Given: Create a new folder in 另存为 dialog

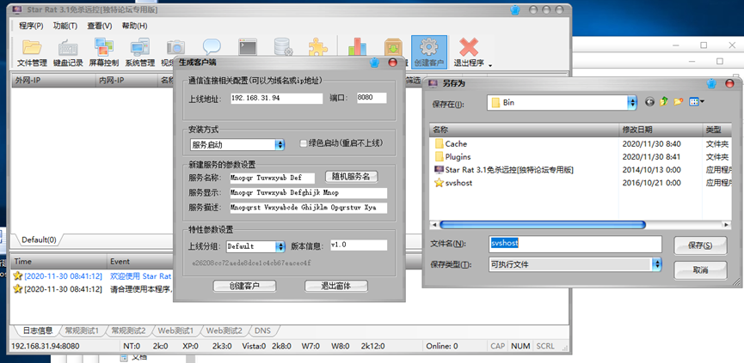Looking at the screenshot, I should click(x=678, y=102).
